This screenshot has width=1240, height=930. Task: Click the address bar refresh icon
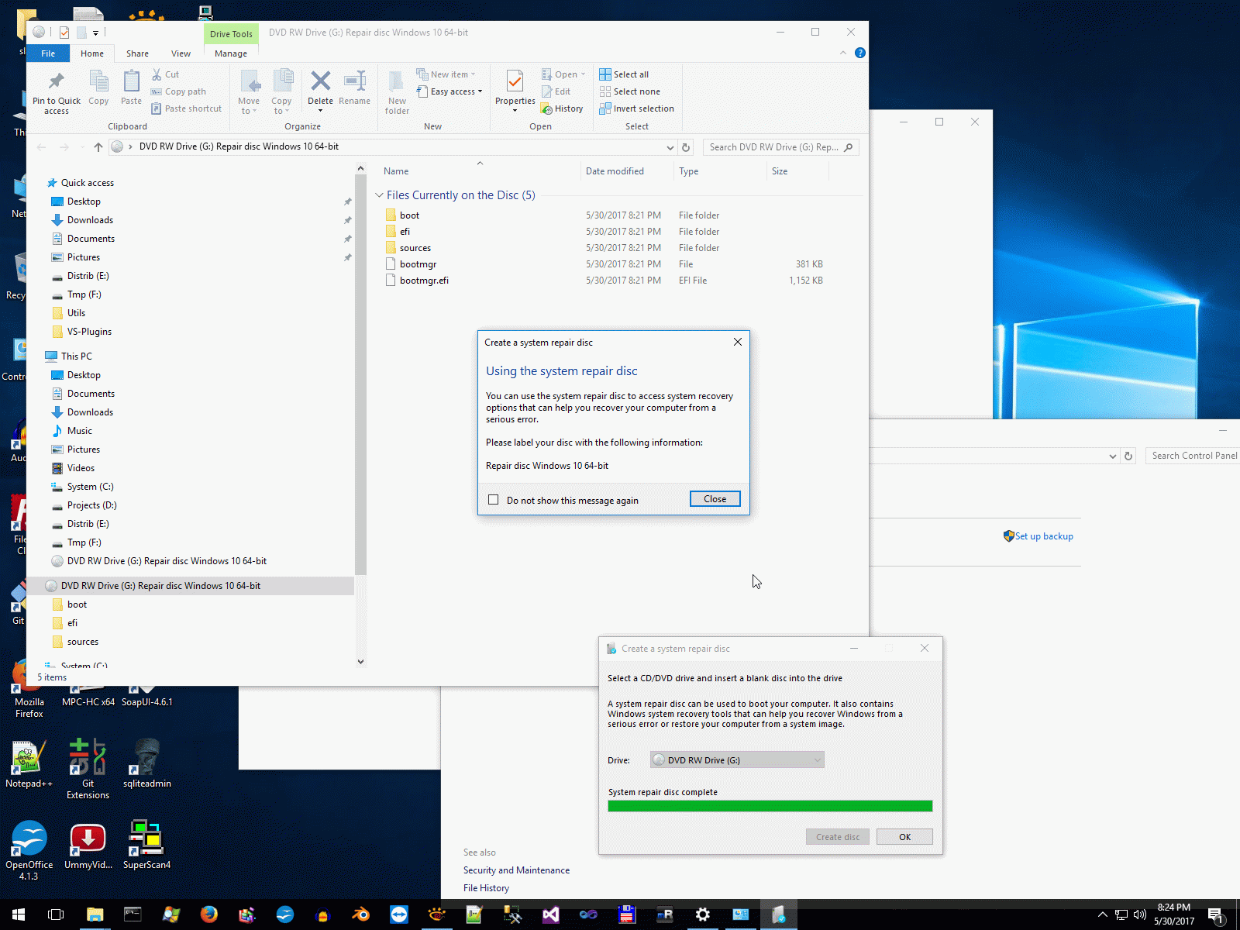tap(686, 147)
